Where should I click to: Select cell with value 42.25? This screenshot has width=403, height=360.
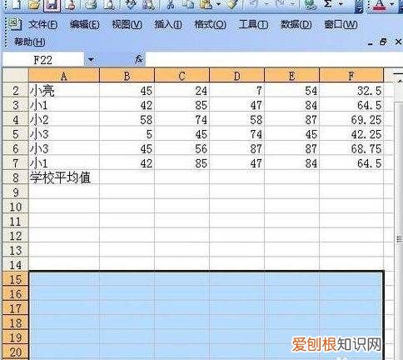[351, 134]
